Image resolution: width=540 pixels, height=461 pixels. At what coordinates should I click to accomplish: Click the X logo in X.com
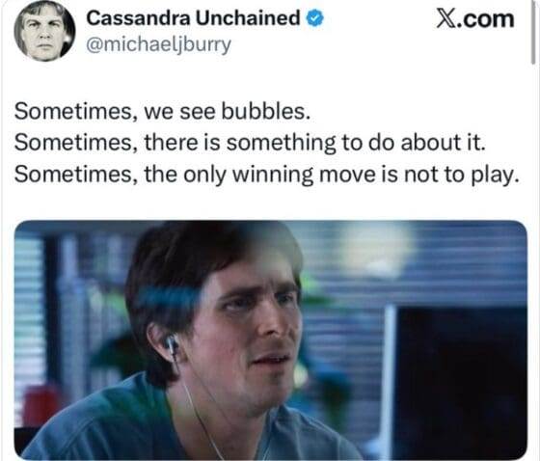pos(445,18)
